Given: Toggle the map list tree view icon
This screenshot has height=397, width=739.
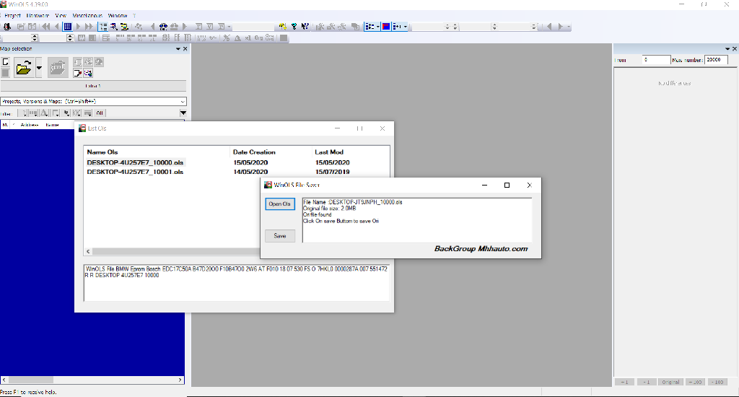Looking at the screenshot, I should (103, 27).
